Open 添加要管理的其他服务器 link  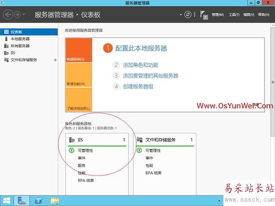pyautogui.click(x=150, y=76)
